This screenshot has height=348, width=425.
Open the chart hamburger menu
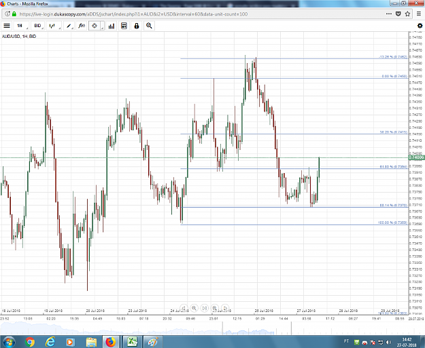[x=7, y=26]
